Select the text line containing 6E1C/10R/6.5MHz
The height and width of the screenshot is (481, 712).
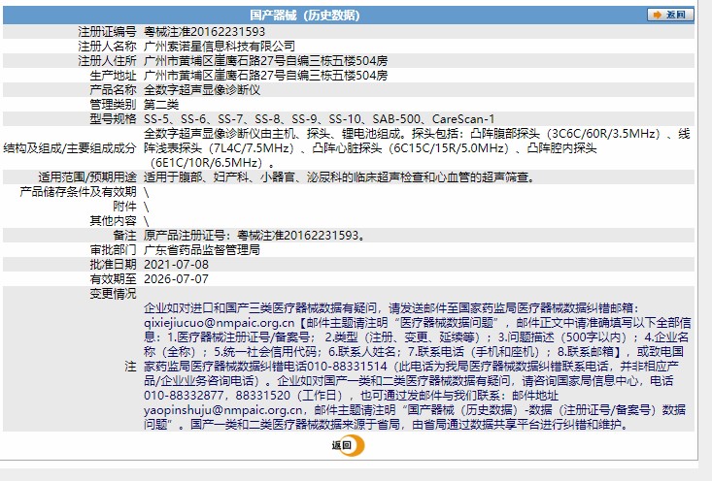[x=212, y=162]
